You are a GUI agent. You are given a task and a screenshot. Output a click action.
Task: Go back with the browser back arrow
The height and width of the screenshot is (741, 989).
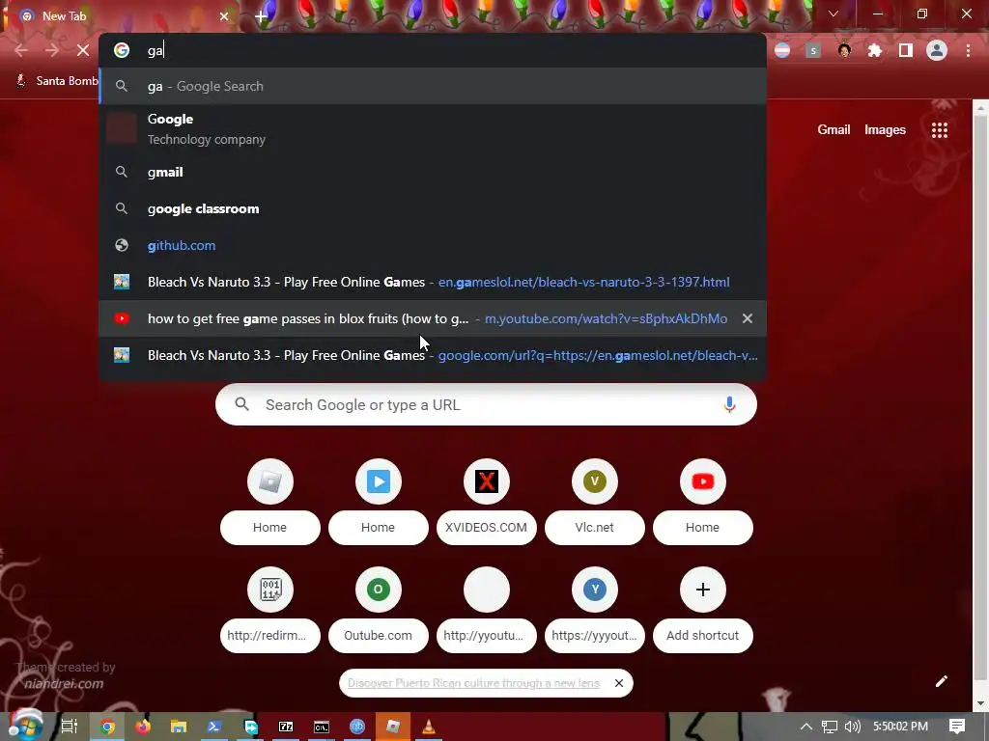click(21, 50)
